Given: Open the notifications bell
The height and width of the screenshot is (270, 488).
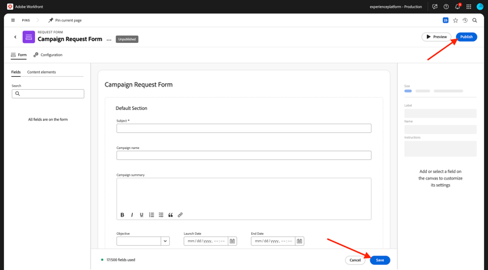Looking at the screenshot, I should tap(457, 7).
